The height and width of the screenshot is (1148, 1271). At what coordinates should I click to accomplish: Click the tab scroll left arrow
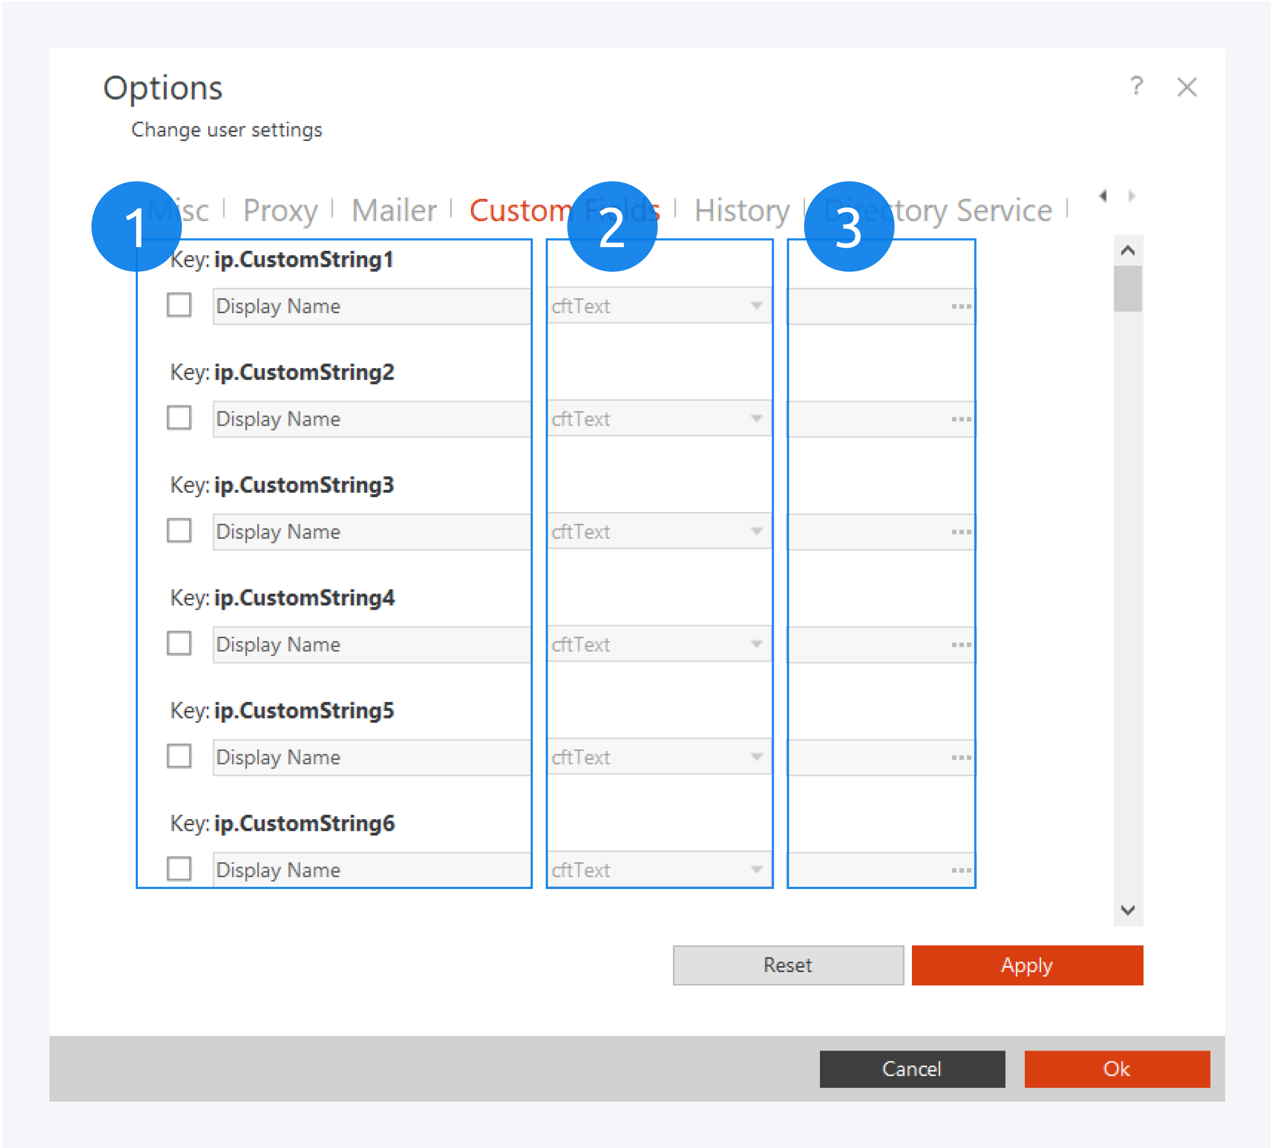pyautogui.click(x=1103, y=195)
